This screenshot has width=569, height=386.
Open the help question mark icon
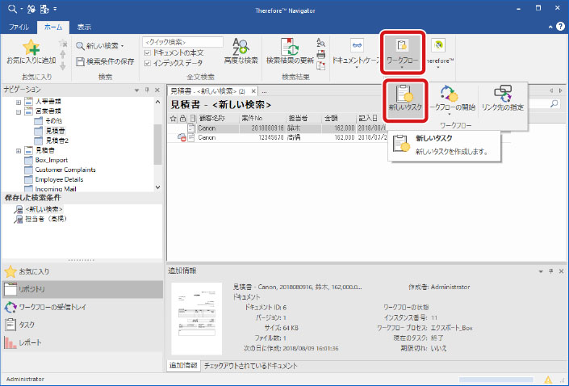click(x=559, y=26)
